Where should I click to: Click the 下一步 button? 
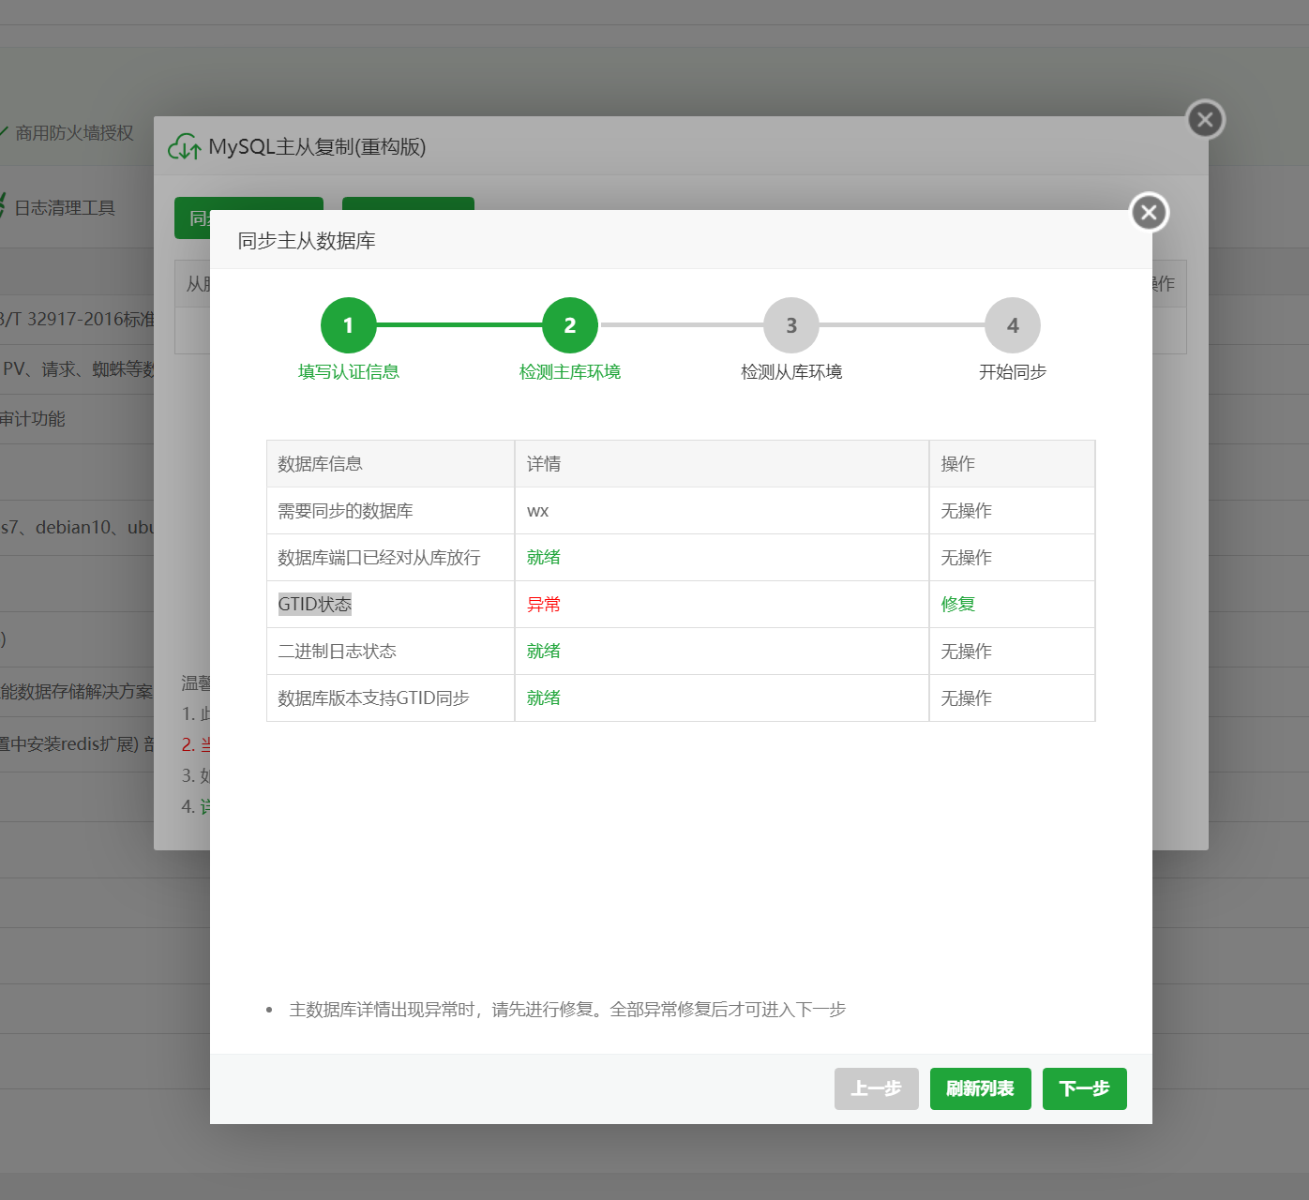tap(1085, 1088)
